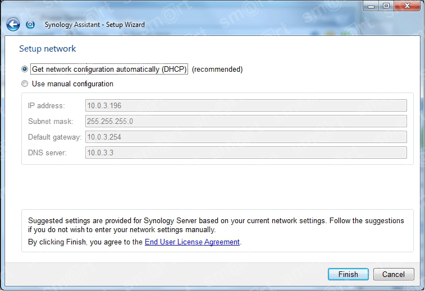The width and height of the screenshot is (425, 291).
Task: Click the DNS server field 10.0.3.3
Action: pyautogui.click(x=246, y=153)
